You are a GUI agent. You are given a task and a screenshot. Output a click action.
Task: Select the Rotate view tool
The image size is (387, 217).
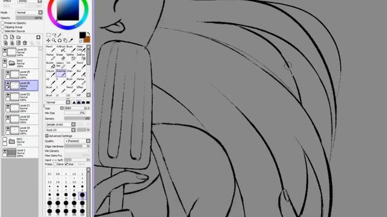point(59,40)
